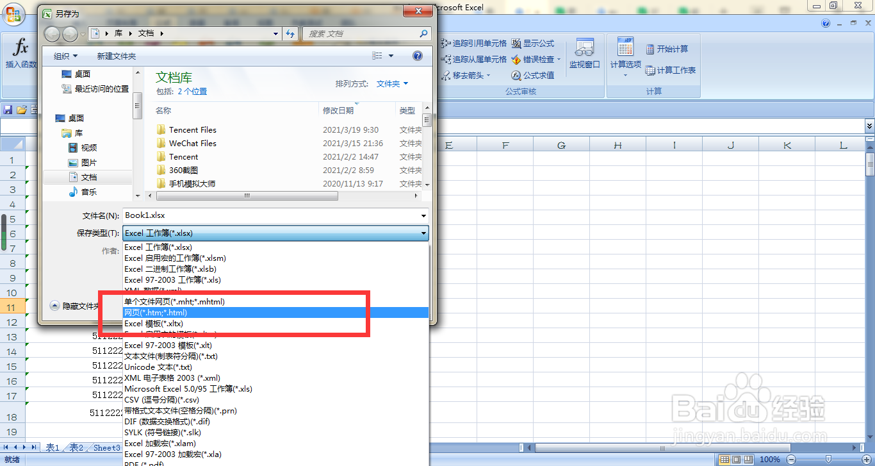875x466 pixels.
Task: Switch to Page Break Preview in status bar
Action: [748, 460]
